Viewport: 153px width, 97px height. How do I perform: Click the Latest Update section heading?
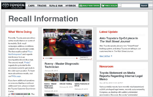coord(109,32)
